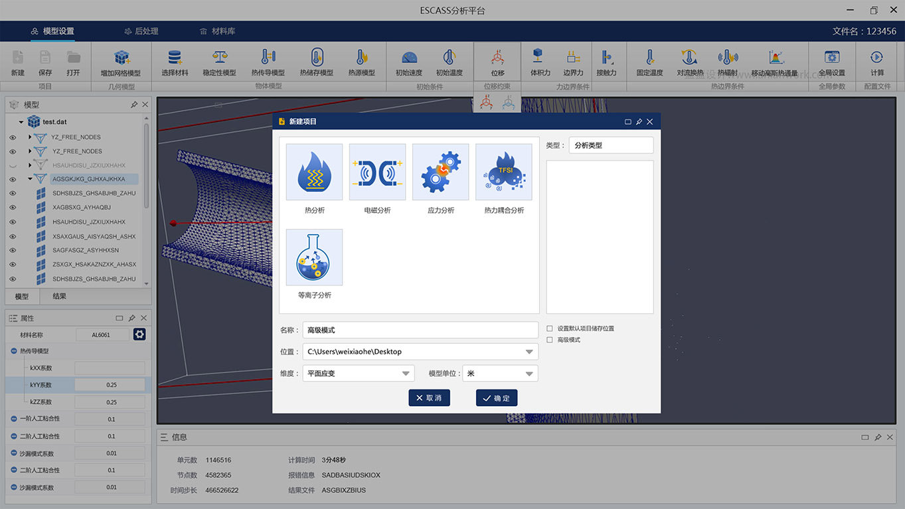Screen dimensions: 905x509
Task: Expand the 维度 平面应变 dropdown
Action: 405,374
